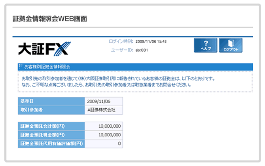
Task: Click the notice line starting なお、ご不明な点等
Action: pyautogui.click(x=106, y=85)
